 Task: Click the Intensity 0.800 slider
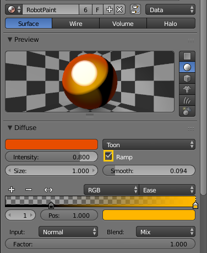pyautogui.click(x=51, y=157)
